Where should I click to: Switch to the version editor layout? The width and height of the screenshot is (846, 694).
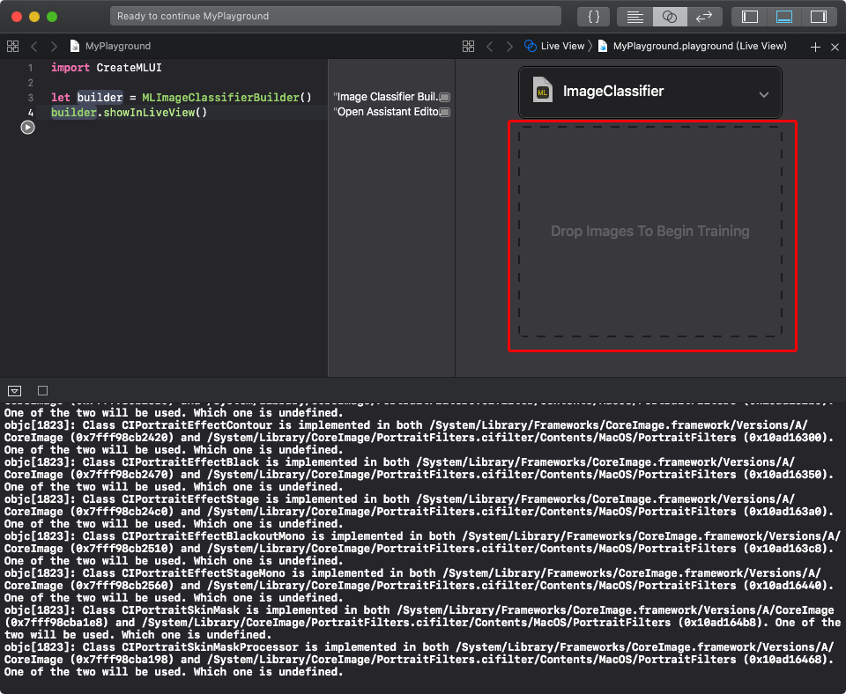(704, 17)
